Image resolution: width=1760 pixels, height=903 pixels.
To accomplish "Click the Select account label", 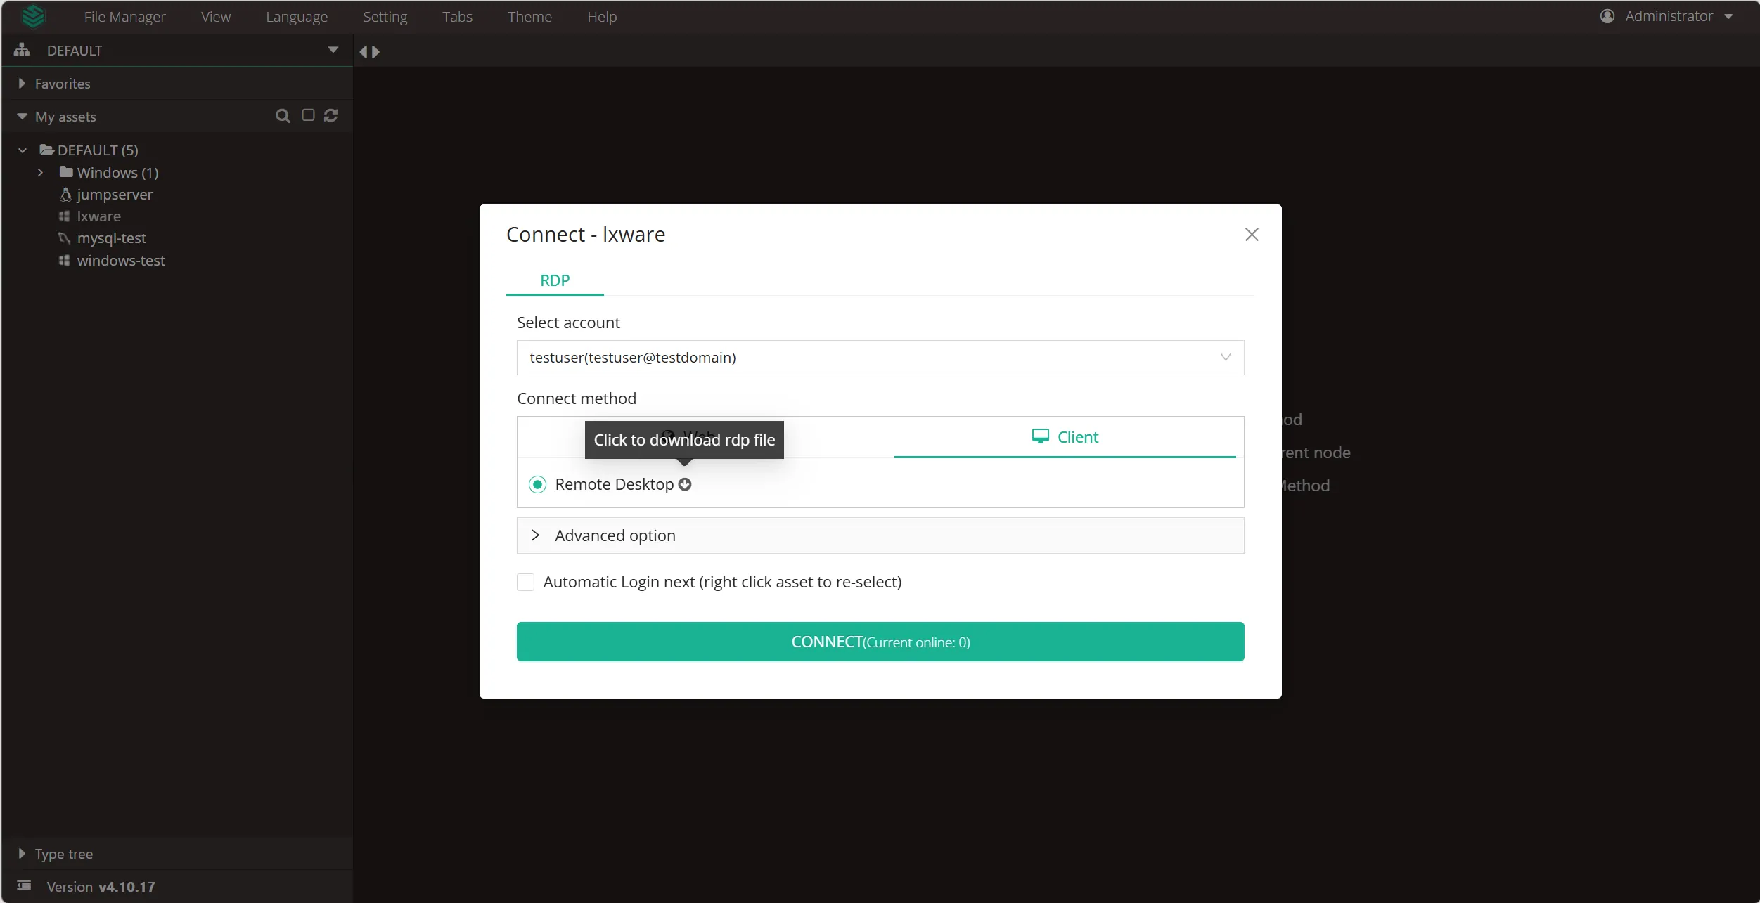I will [568, 323].
